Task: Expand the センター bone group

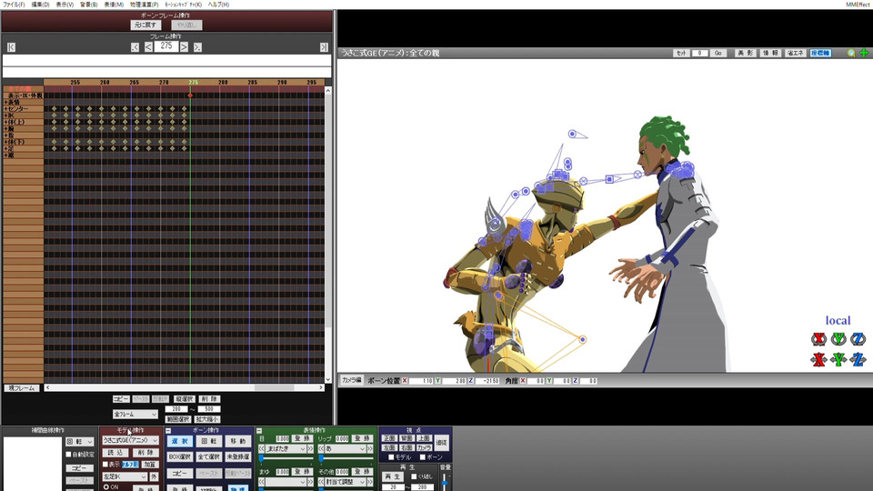Action: pyautogui.click(x=6, y=109)
